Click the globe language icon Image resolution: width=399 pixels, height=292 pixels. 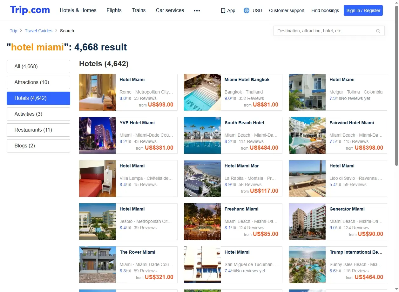[246, 10]
